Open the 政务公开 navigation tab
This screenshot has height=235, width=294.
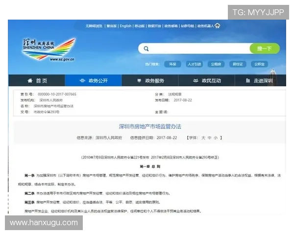point(94,81)
